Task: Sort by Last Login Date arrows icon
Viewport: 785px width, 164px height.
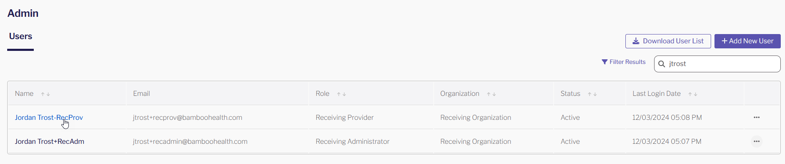Action: (x=693, y=94)
